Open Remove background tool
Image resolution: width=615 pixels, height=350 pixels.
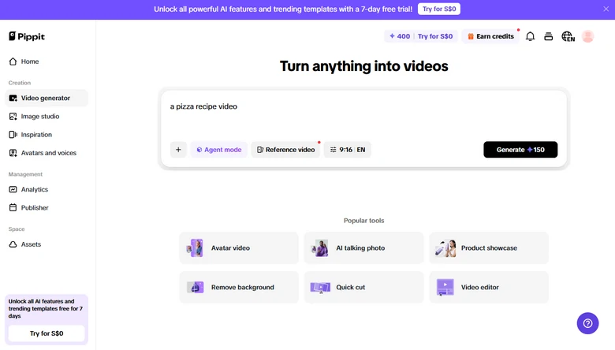click(x=239, y=287)
